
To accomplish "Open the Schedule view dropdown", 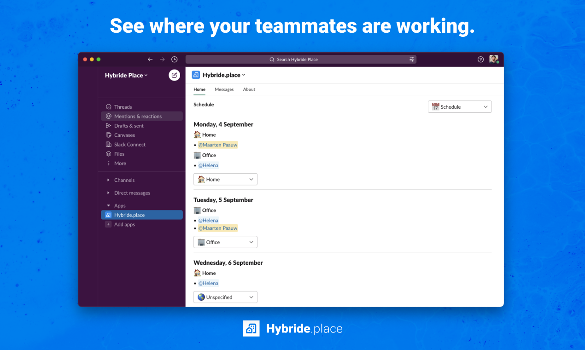I will click(460, 107).
